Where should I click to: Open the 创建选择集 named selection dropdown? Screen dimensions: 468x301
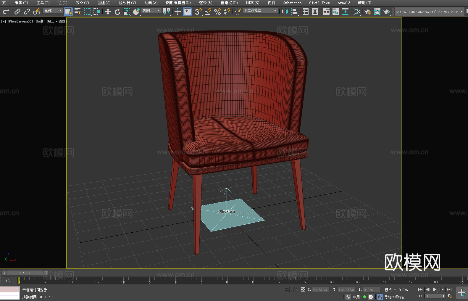(260, 11)
